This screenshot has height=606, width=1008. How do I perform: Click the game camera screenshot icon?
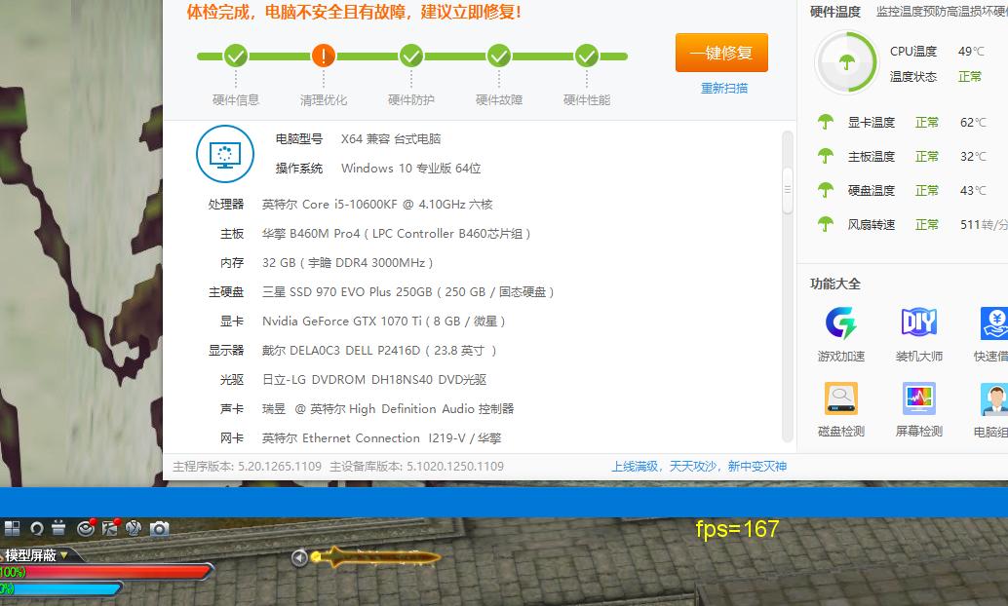coord(160,528)
